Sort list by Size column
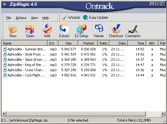Viewport: 167px width, 124px height. click(x=68, y=43)
